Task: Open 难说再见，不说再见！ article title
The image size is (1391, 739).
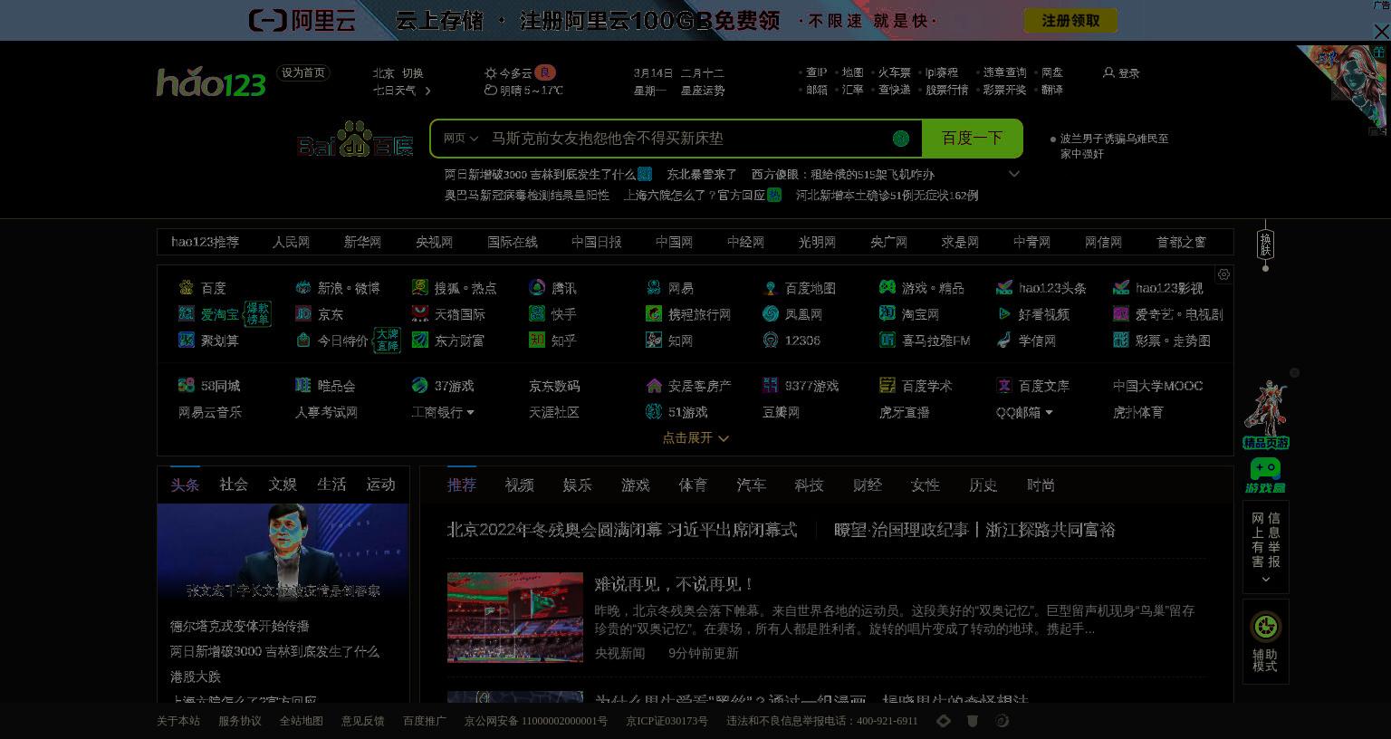Action: point(675,584)
